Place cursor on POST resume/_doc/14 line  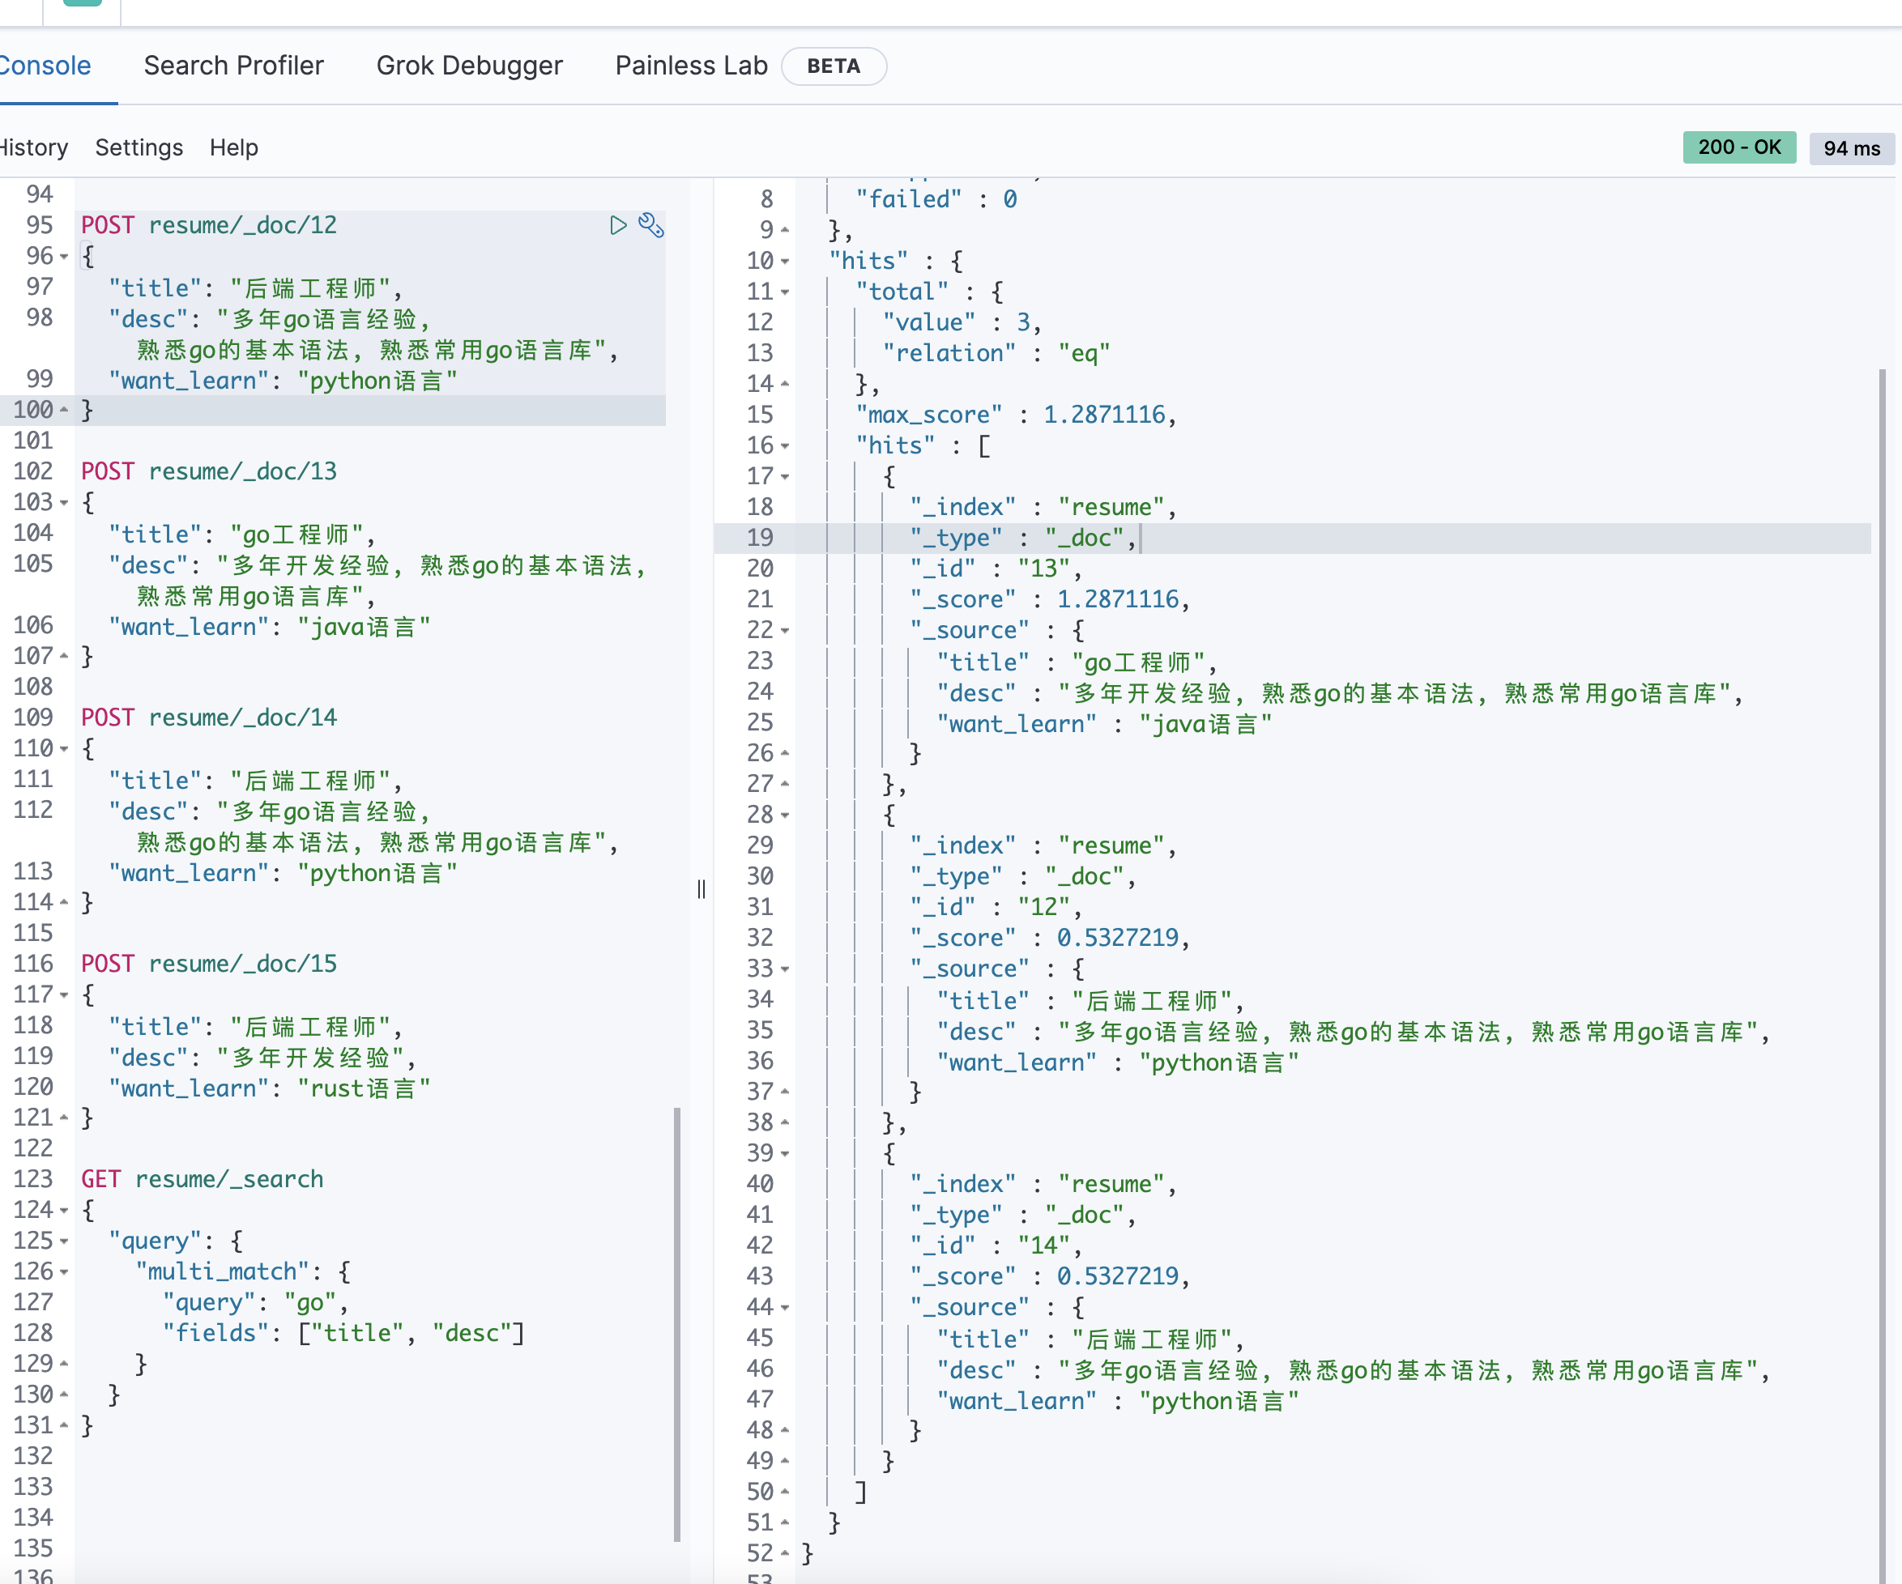(x=209, y=718)
